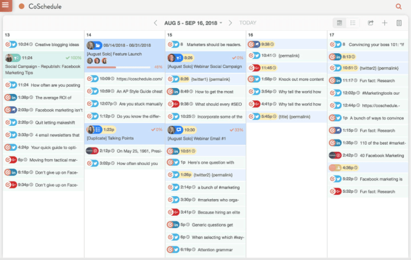The height and width of the screenshot is (260, 411).
Task: Click first team avatar on Feature Launch
Action: coord(90,61)
